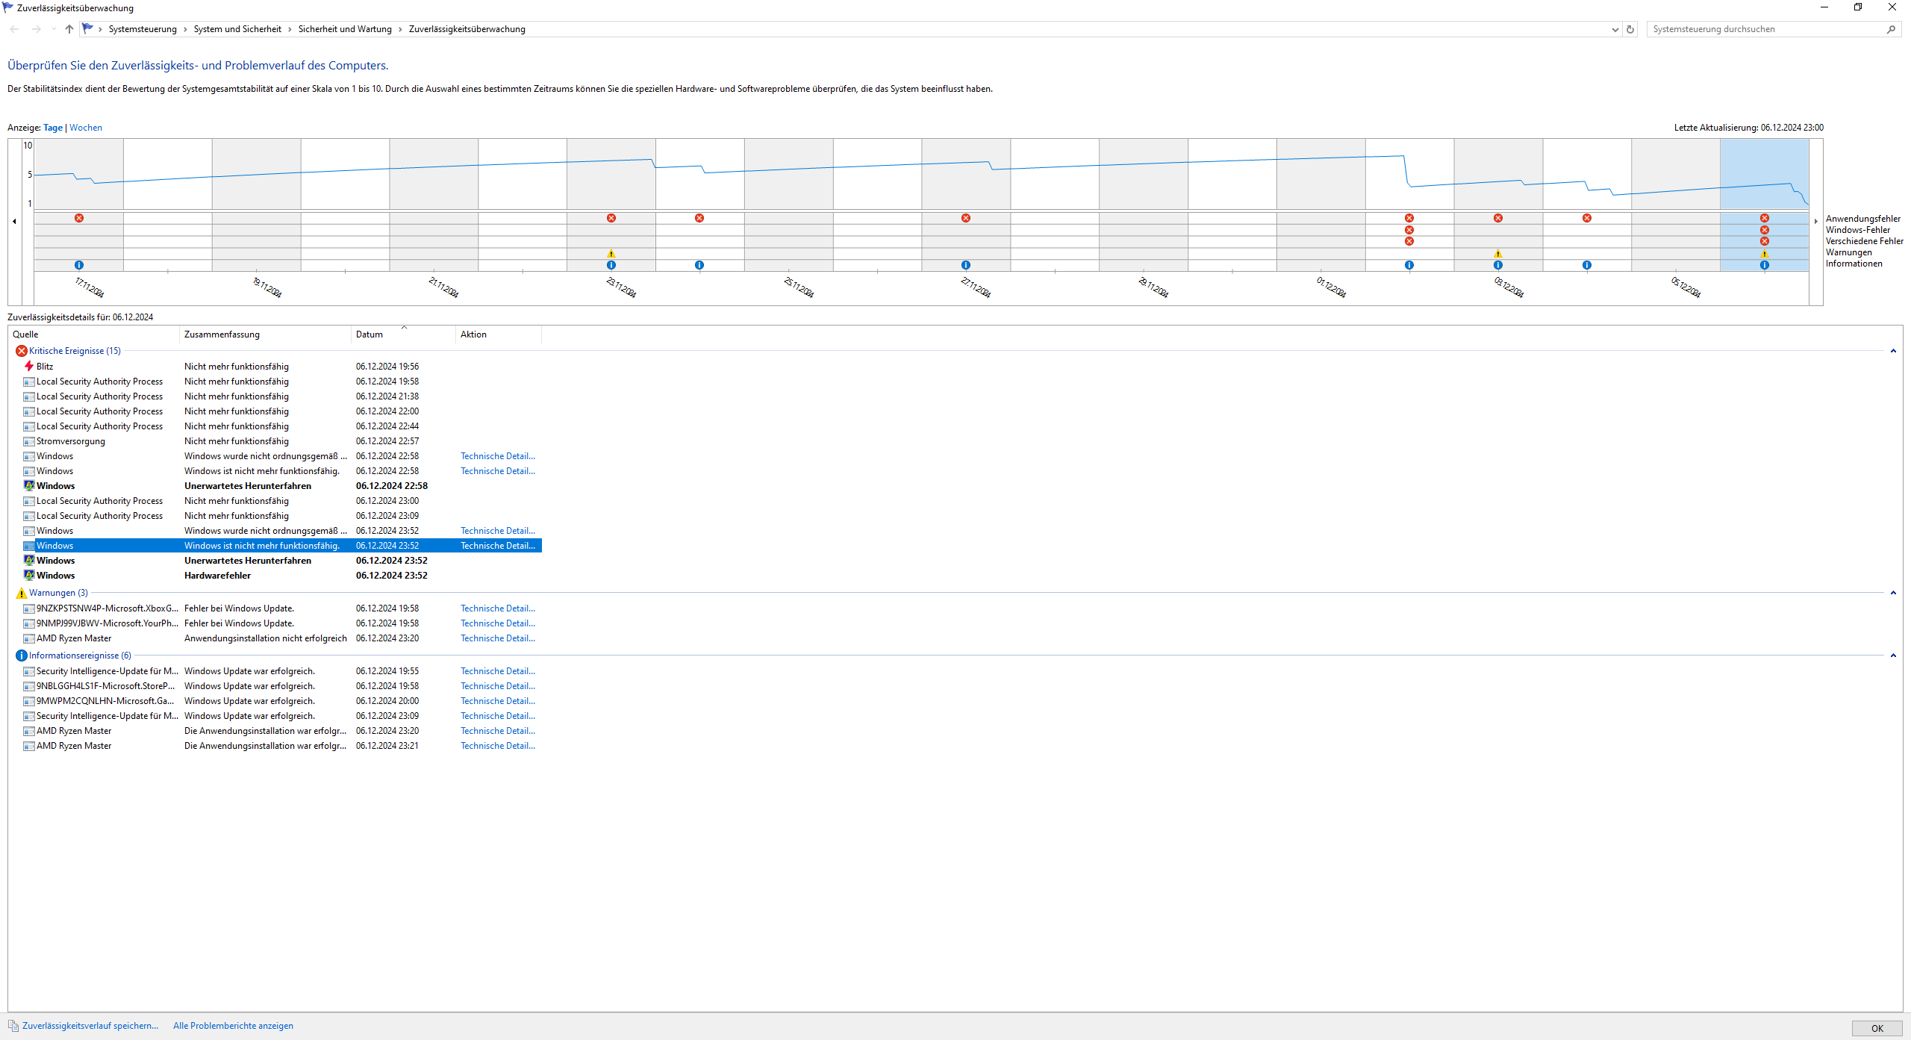Click the Informationsereignisse blue info icon
The width and height of the screenshot is (1911, 1040).
[x=21, y=656]
